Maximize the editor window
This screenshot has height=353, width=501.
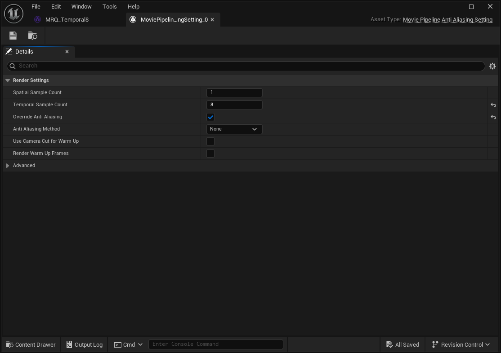(471, 7)
